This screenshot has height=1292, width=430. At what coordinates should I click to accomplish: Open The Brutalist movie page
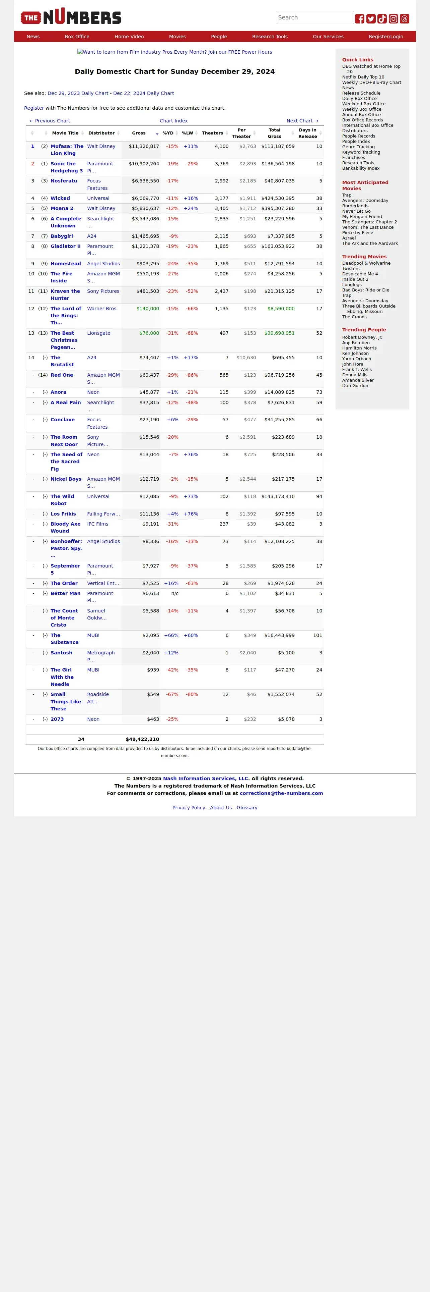(x=62, y=361)
